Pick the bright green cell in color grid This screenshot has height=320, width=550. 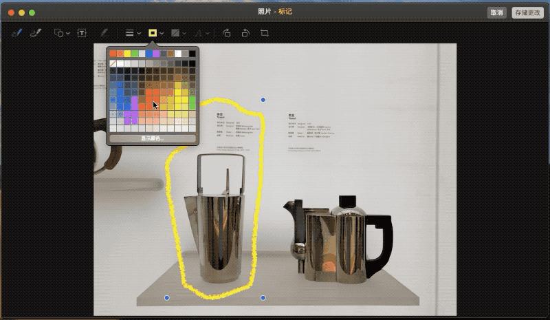(x=192, y=103)
